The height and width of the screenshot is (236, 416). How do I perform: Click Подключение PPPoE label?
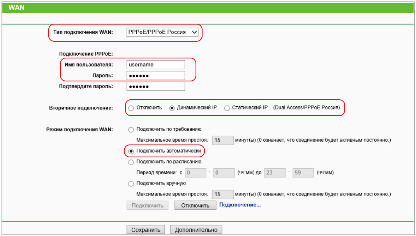click(86, 54)
